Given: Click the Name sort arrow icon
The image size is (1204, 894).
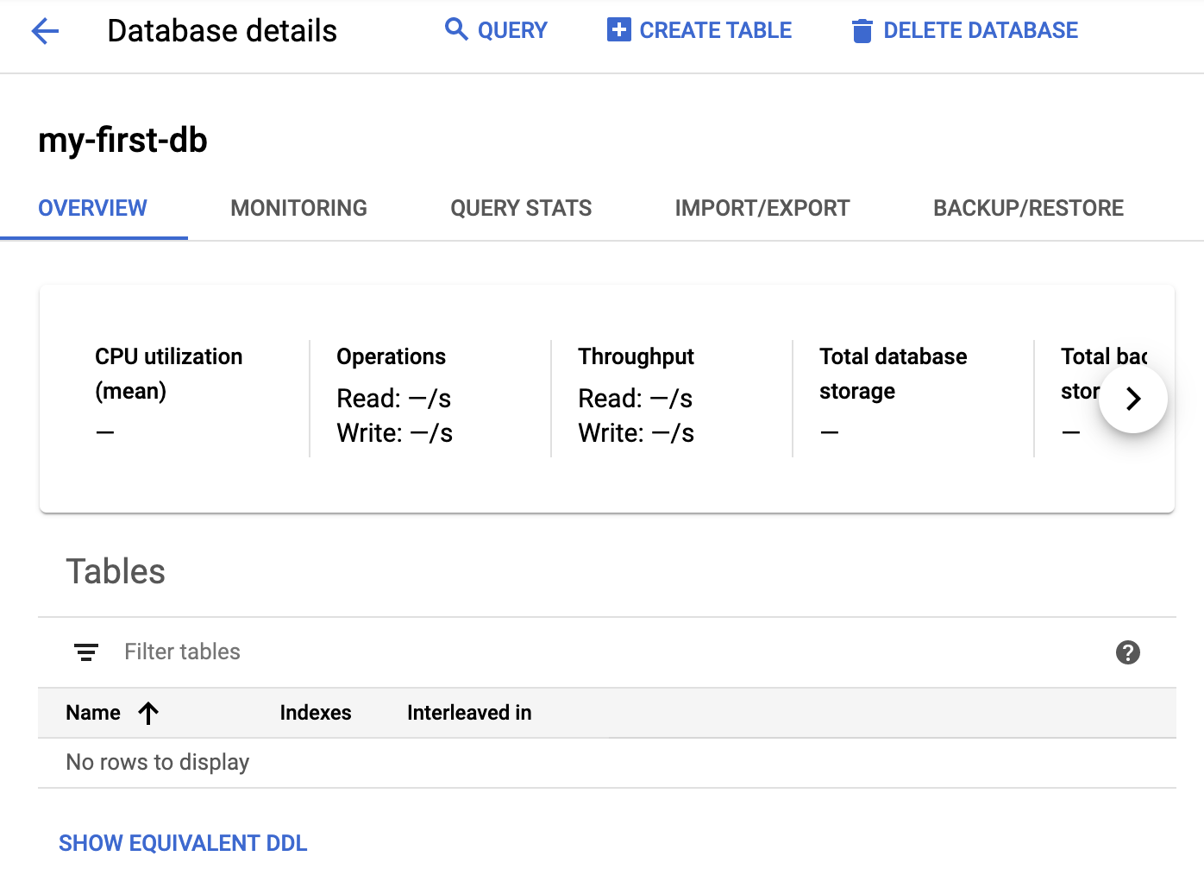Looking at the screenshot, I should [148, 713].
